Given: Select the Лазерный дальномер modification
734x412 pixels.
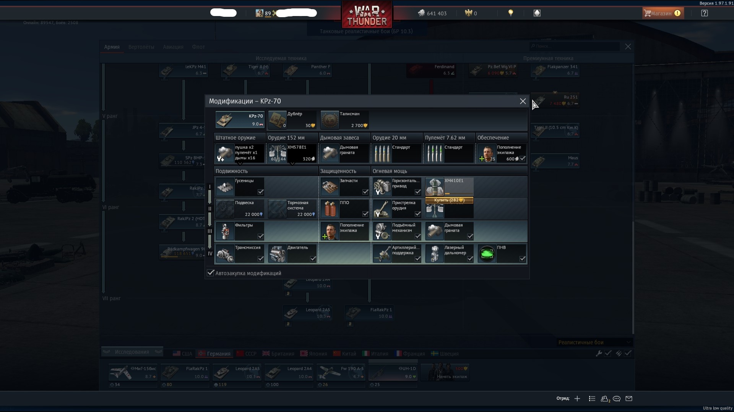Looking at the screenshot, I should [x=449, y=254].
